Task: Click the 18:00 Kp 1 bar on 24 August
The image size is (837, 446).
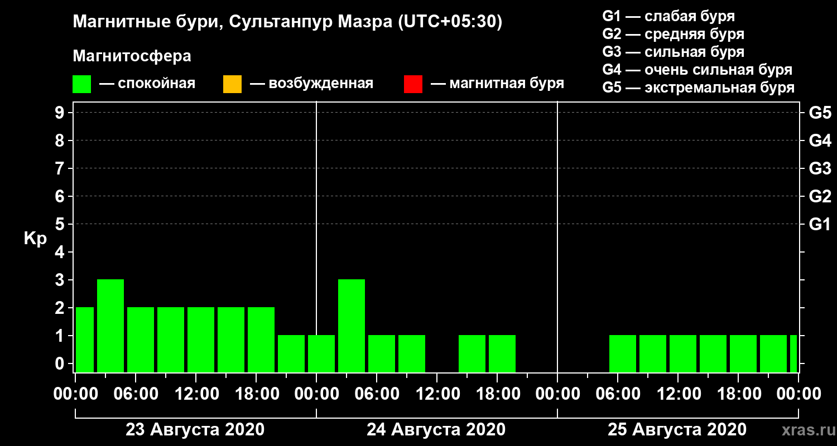Action: pos(502,353)
